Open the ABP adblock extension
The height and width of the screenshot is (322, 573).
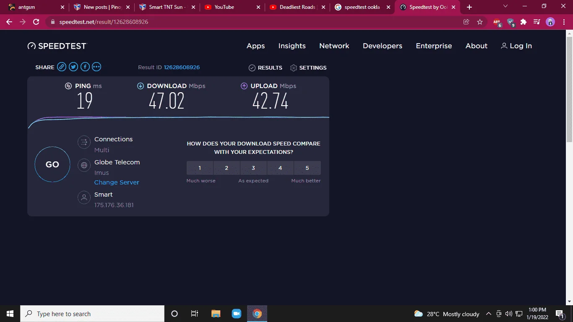pyautogui.click(x=497, y=22)
